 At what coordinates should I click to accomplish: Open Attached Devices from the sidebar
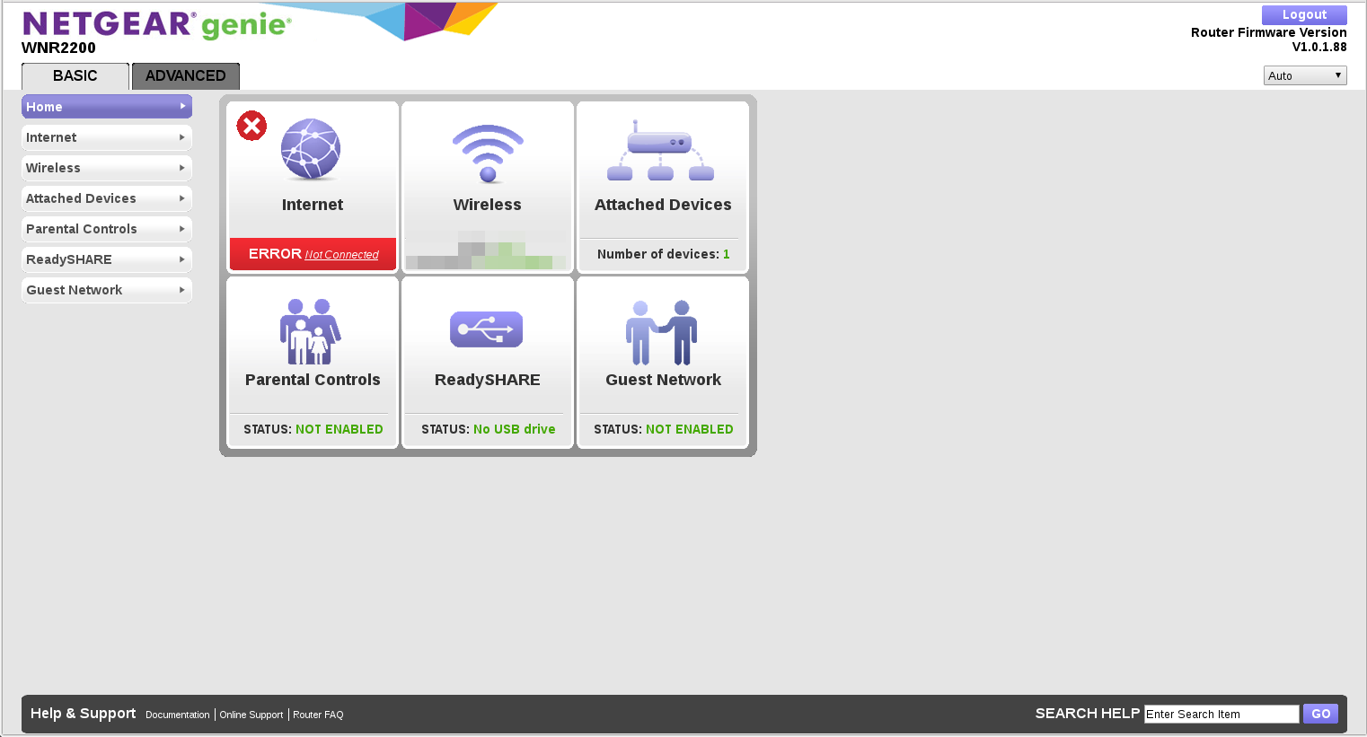[x=107, y=198]
